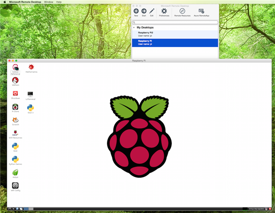This screenshot has width=275, height=213.
Task: Open the LXDE start menu icon
Action: (10, 209)
